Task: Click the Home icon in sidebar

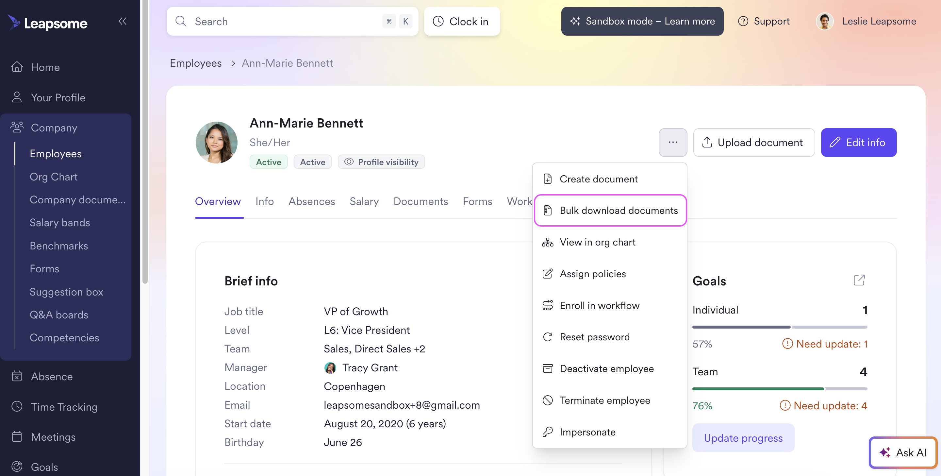Action: point(17,67)
